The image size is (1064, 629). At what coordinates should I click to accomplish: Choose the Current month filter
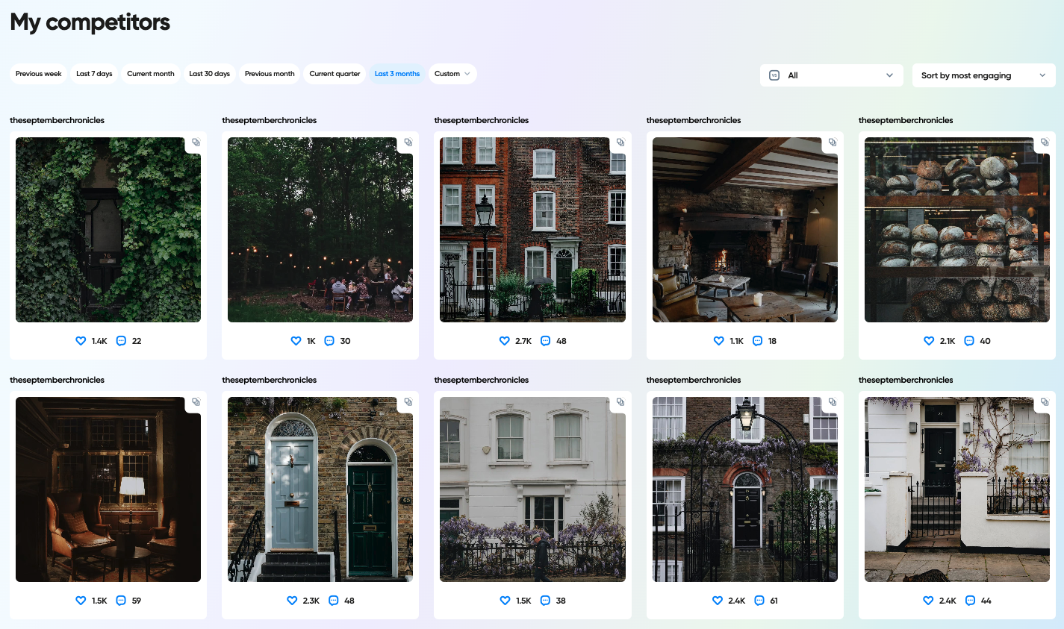pyautogui.click(x=151, y=74)
